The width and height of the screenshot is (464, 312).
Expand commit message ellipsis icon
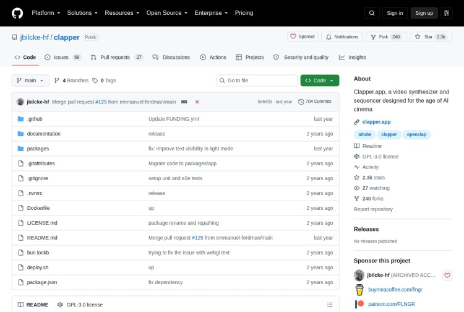(184, 102)
